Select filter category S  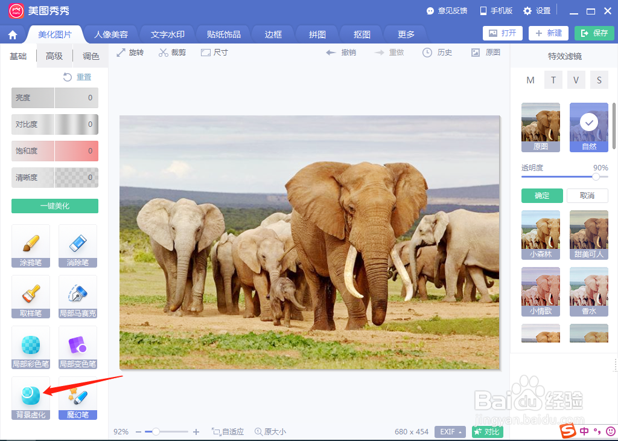pos(599,80)
